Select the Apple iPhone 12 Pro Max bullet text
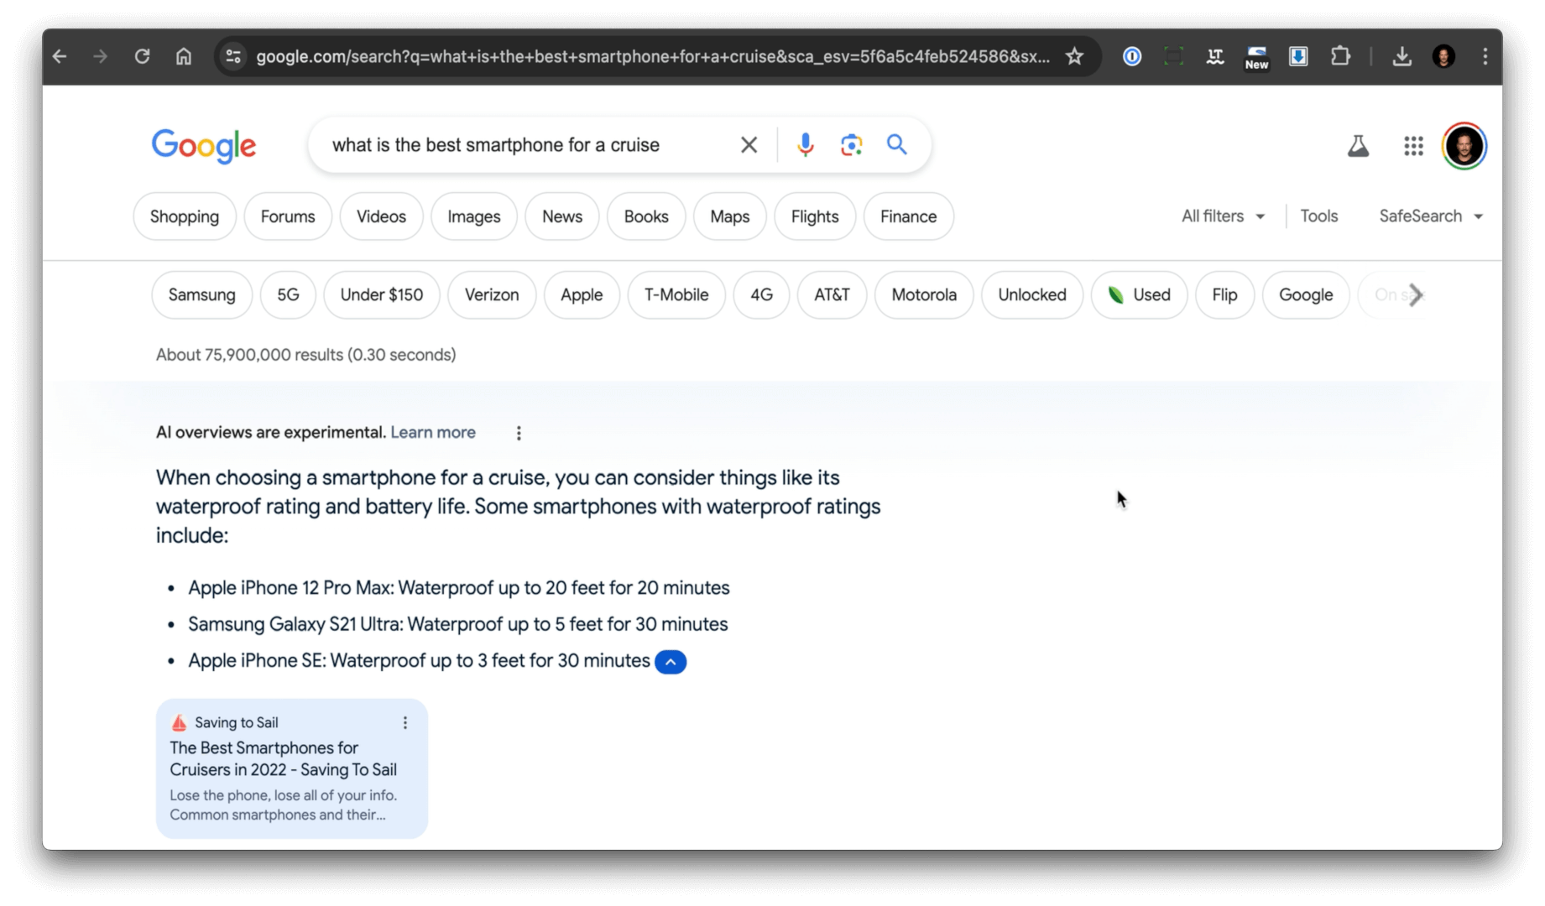This screenshot has width=1545, height=906. [459, 588]
